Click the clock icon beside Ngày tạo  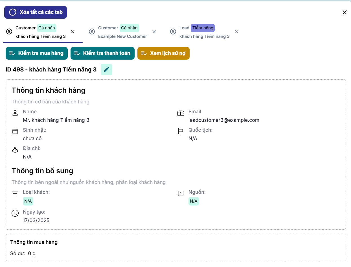pyautogui.click(x=15, y=213)
